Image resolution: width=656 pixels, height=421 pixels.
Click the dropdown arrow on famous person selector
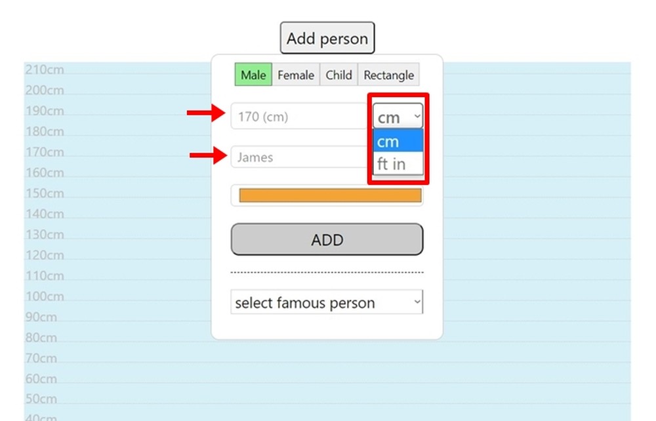[418, 302]
